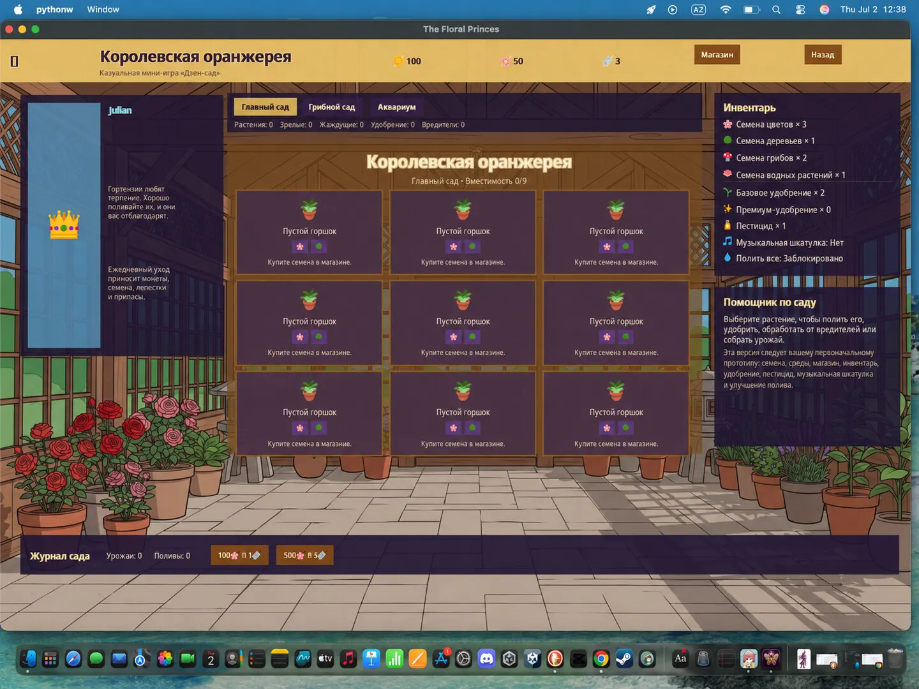This screenshot has width=919, height=689.
Task: Click the menu icon left of Королевская оранжерея
Action: (x=15, y=61)
